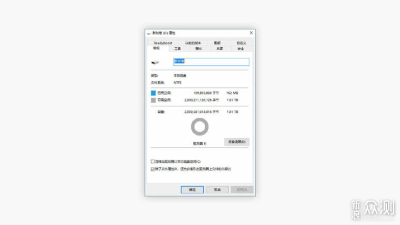Screen dimensions: 400x225
Task: Switch to the ReadyBoost tab
Action: click(163, 43)
